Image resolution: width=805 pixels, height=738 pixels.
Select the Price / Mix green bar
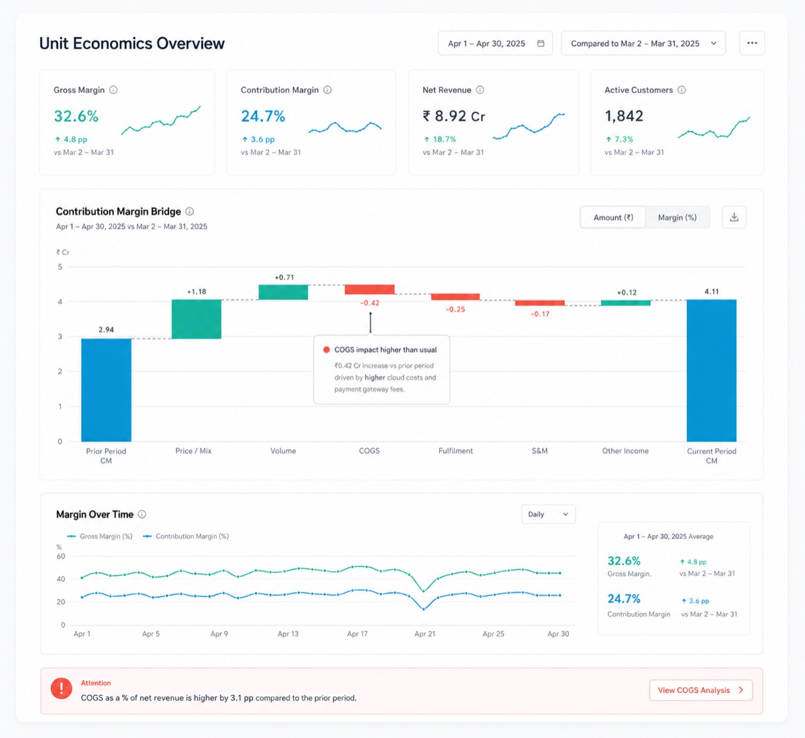[x=197, y=319]
